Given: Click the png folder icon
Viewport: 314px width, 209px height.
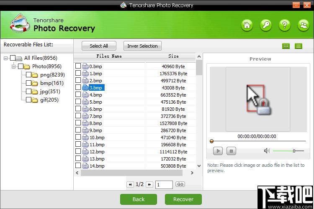Looking at the screenshot, I should [x=35, y=75].
